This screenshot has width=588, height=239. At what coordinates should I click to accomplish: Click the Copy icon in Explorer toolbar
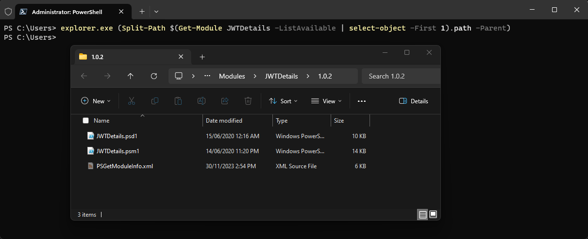click(155, 101)
